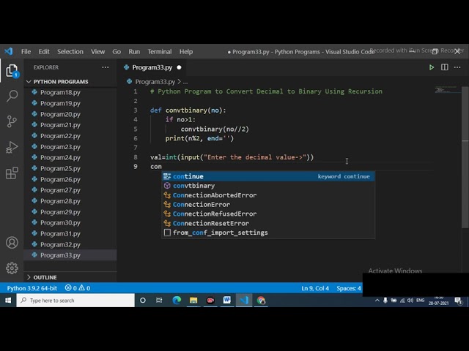Switch to Chrome from taskbar

(261, 301)
